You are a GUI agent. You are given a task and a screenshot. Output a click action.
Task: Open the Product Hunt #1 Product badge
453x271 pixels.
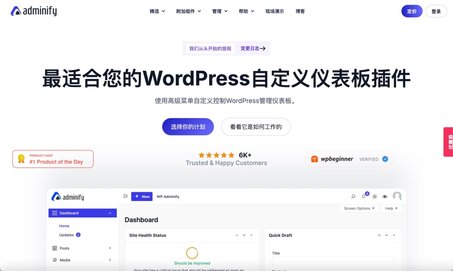(53, 159)
